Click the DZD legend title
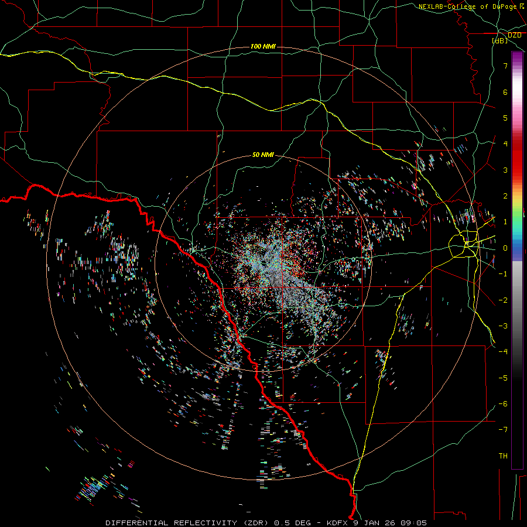 tap(514, 35)
